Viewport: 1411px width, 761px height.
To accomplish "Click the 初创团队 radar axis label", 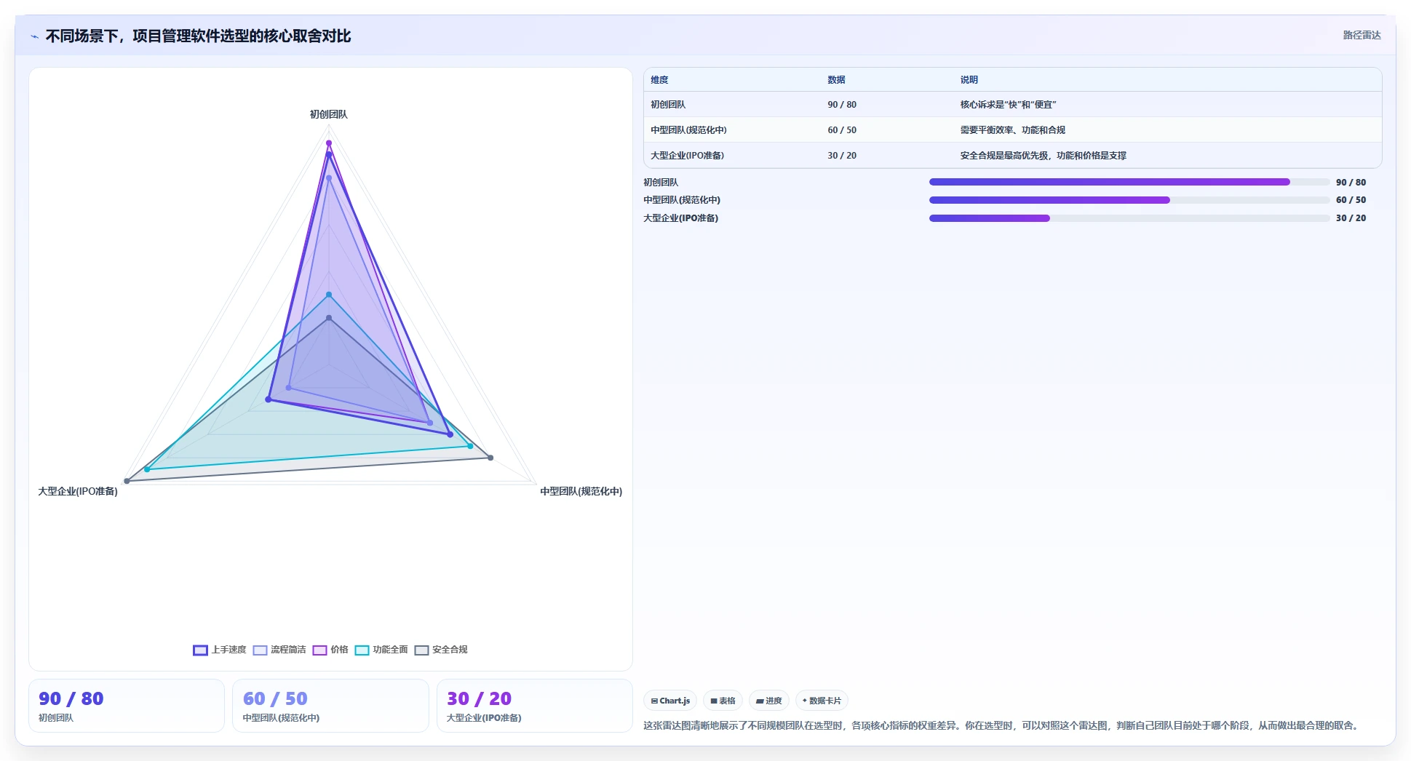I will click(329, 114).
